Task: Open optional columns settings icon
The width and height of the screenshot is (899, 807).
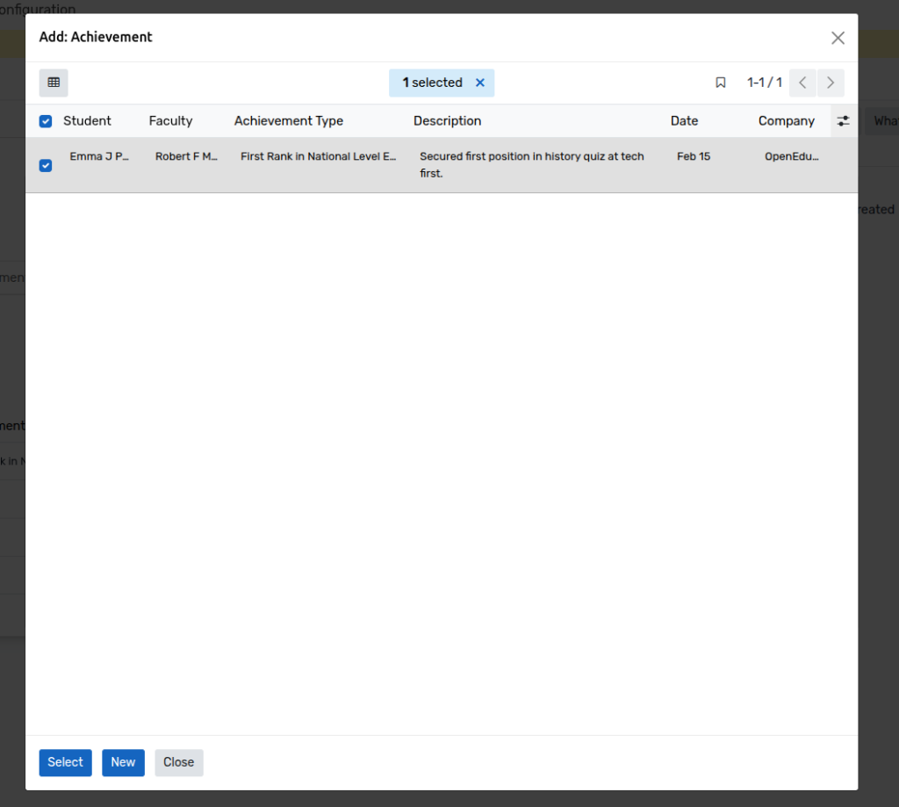Action: click(843, 121)
